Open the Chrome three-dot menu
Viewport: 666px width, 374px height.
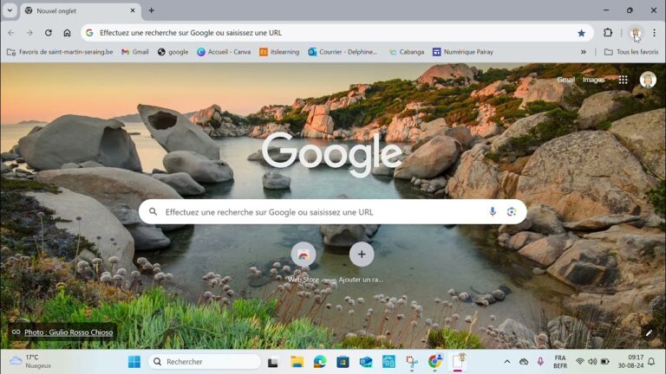click(654, 33)
